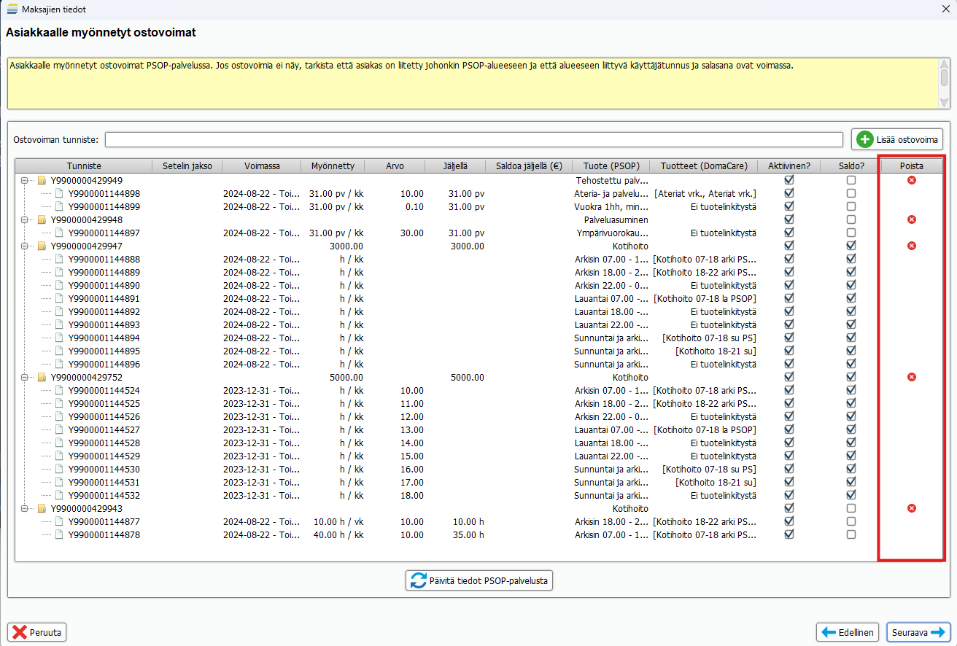
Task: Click folder icon of Y9900000429943
Action: pyautogui.click(x=42, y=509)
